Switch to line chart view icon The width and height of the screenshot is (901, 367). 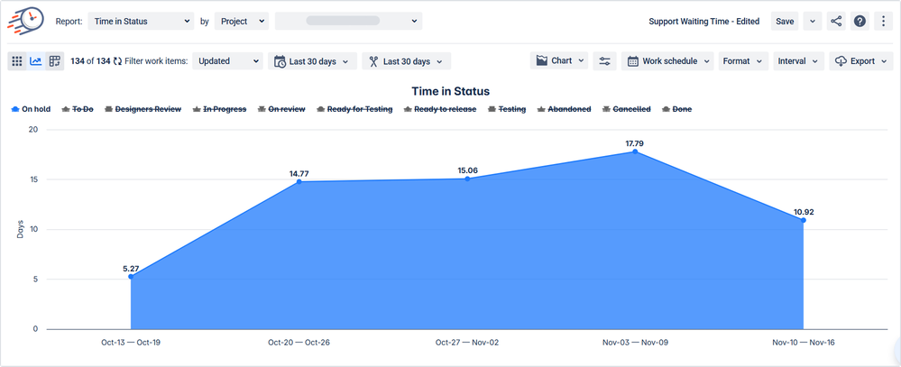click(x=36, y=61)
